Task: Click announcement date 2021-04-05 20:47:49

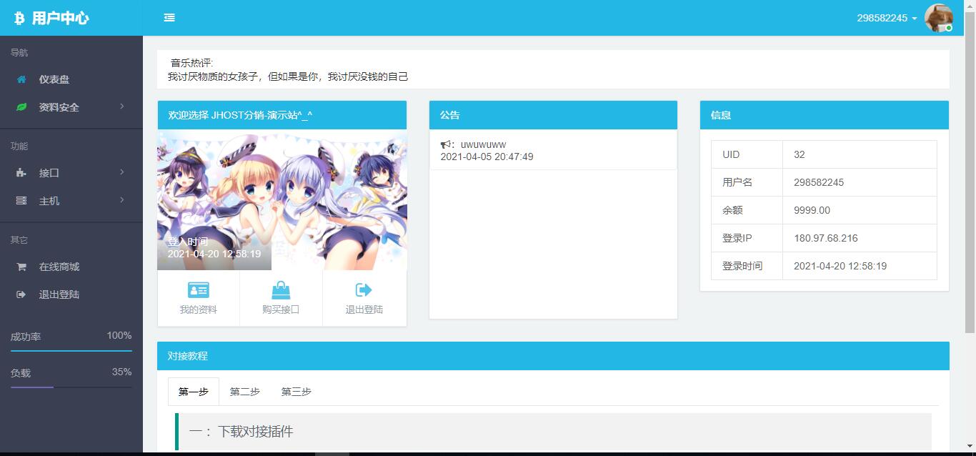Action: 487,157
